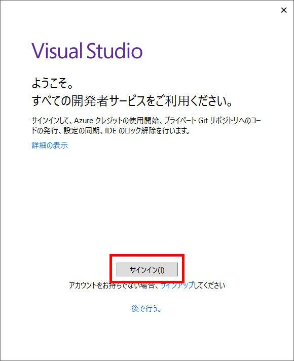Click the すべての開発者サービス heading line
Viewport: 294px width, 361px height.
tap(132, 101)
